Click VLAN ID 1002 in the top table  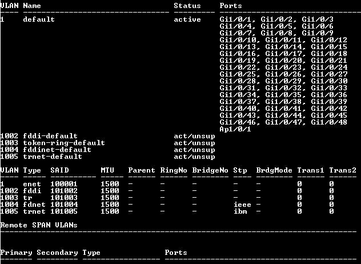(x=9, y=135)
